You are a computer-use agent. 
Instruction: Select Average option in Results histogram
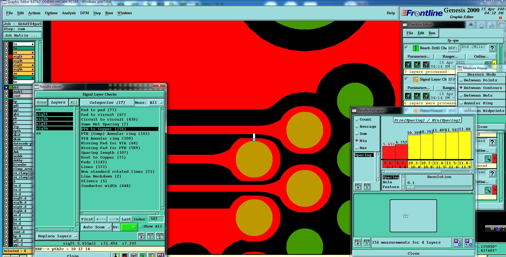point(366,127)
